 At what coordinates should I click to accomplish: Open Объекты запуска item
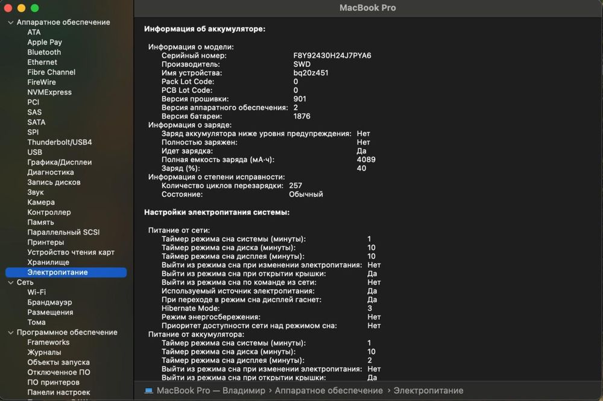(x=58, y=362)
